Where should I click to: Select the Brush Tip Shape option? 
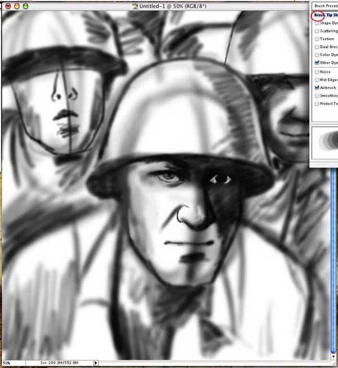click(x=326, y=15)
